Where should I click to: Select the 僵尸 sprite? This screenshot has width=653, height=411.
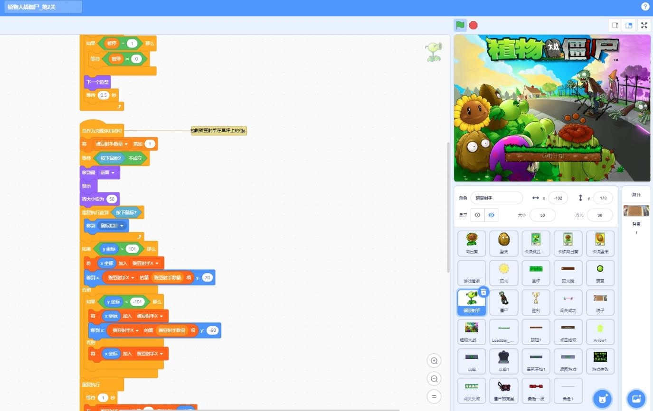[x=504, y=302]
